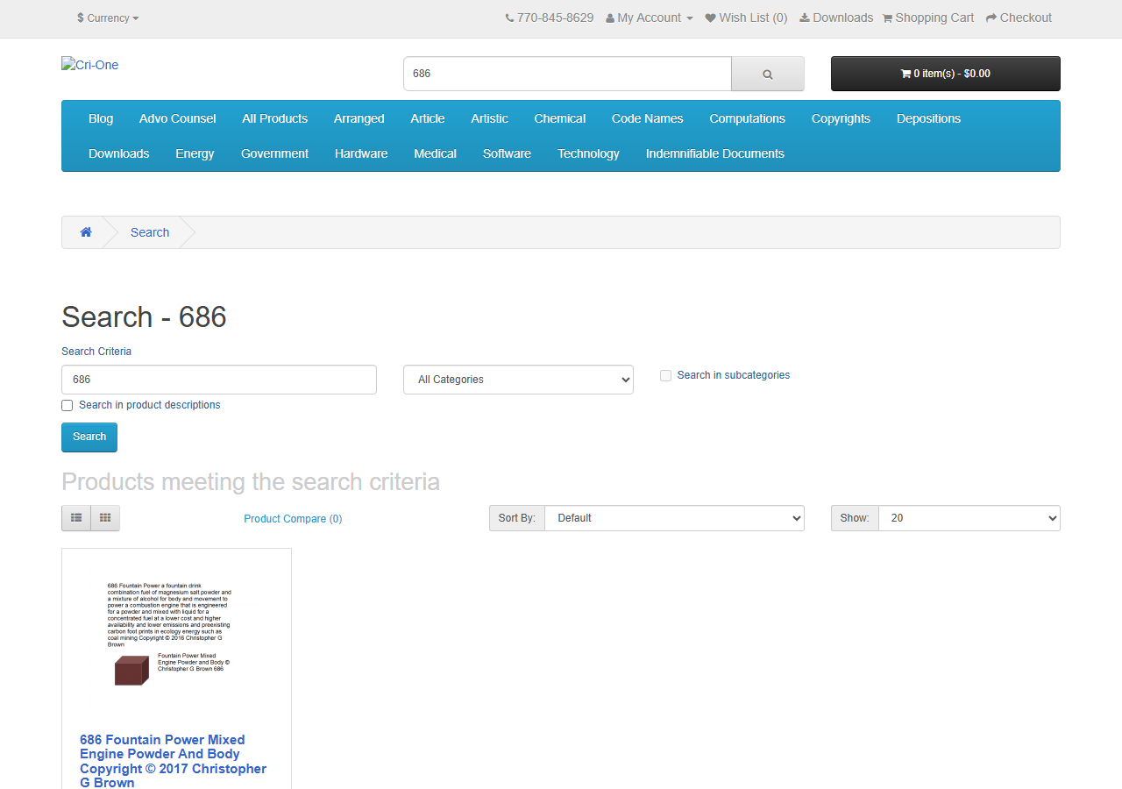Toggle Search in subcategories checkbox
The width and height of the screenshot is (1122, 789).
pos(666,375)
